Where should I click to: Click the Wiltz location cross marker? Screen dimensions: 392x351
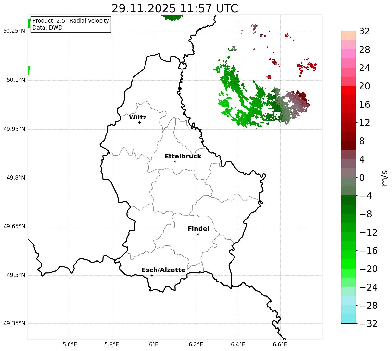(139, 123)
